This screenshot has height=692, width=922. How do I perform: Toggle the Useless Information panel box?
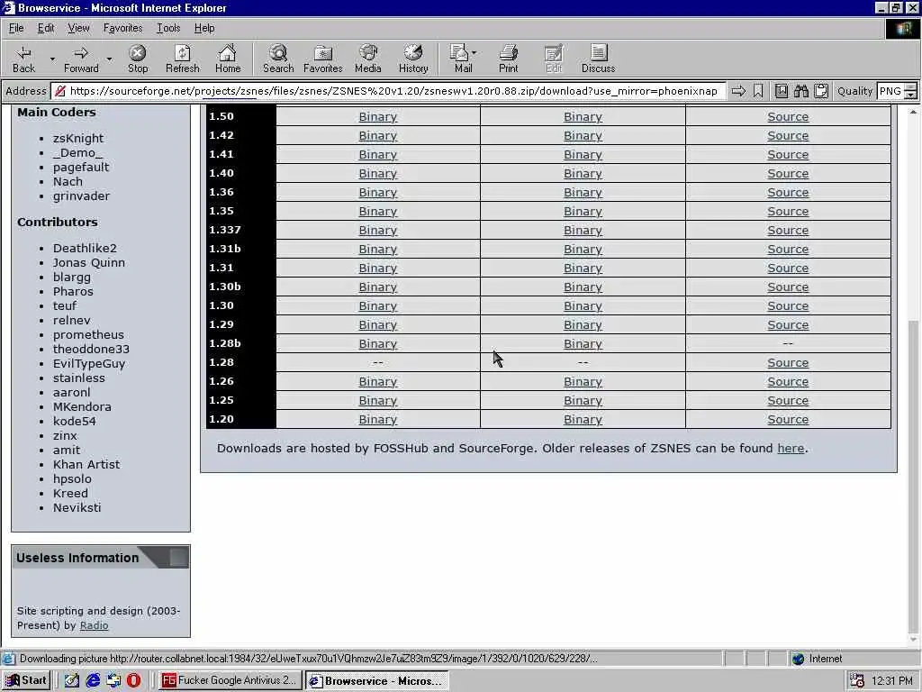point(179,557)
